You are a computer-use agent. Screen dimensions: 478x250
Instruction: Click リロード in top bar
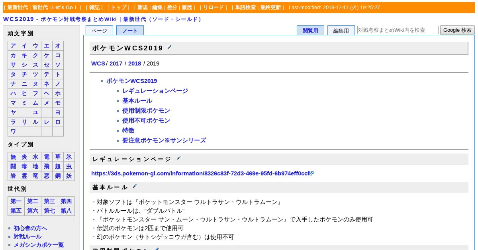point(214,8)
